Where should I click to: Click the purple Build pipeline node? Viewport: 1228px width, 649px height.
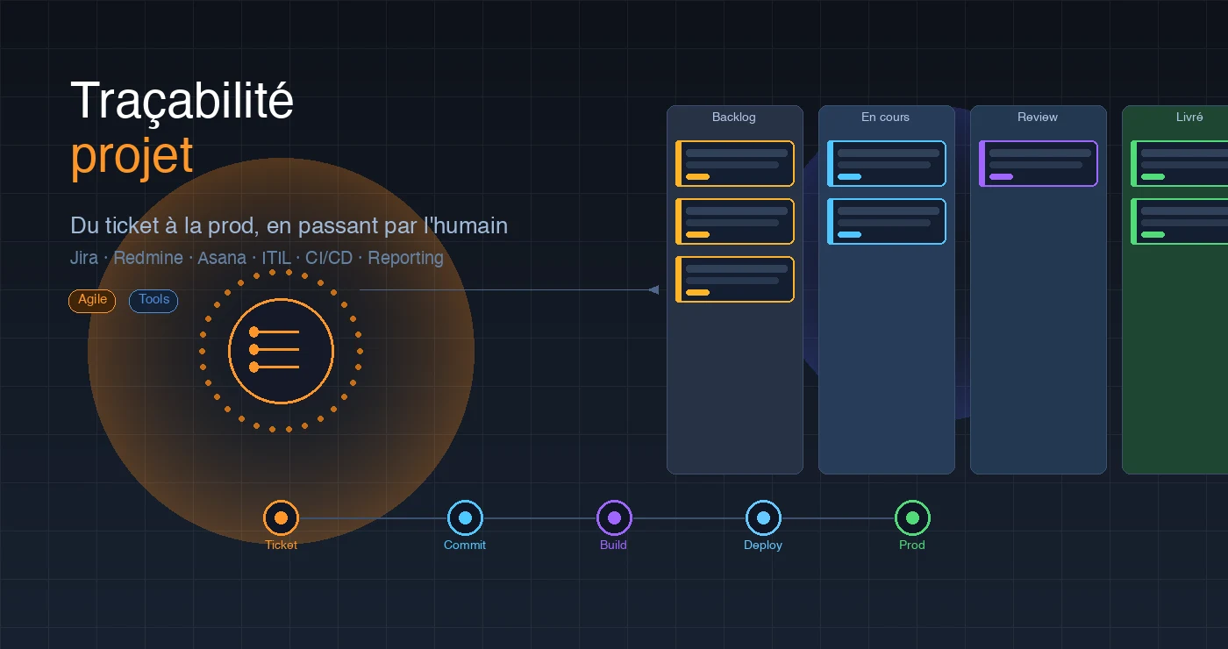[x=614, y=518]
